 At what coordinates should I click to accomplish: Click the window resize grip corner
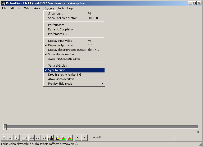200,144
